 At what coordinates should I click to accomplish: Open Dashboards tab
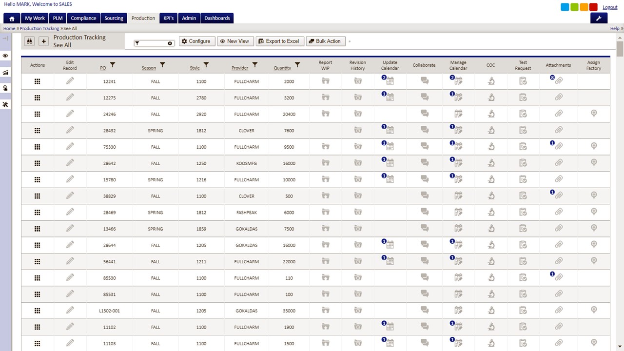click(217, 18)
